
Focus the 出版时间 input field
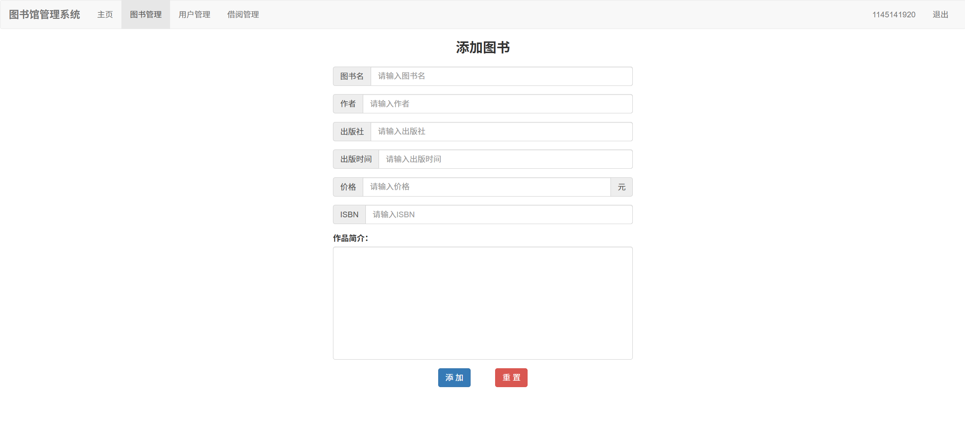click(x=505, y=159)
